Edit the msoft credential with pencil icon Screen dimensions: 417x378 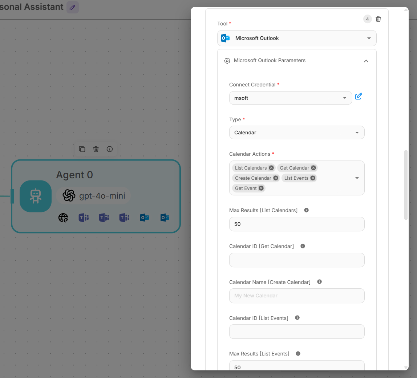[x=359, y=96]
